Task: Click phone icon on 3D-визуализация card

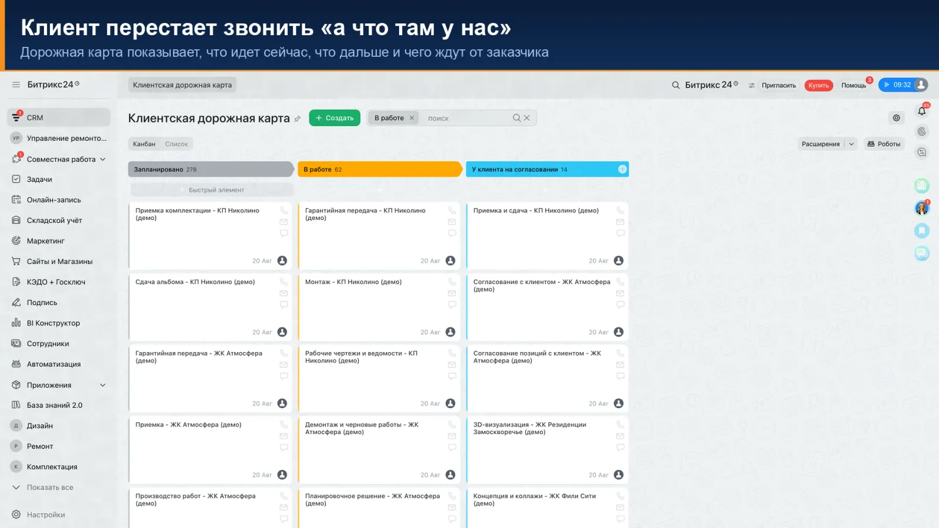Action: [x=620, y=425]
